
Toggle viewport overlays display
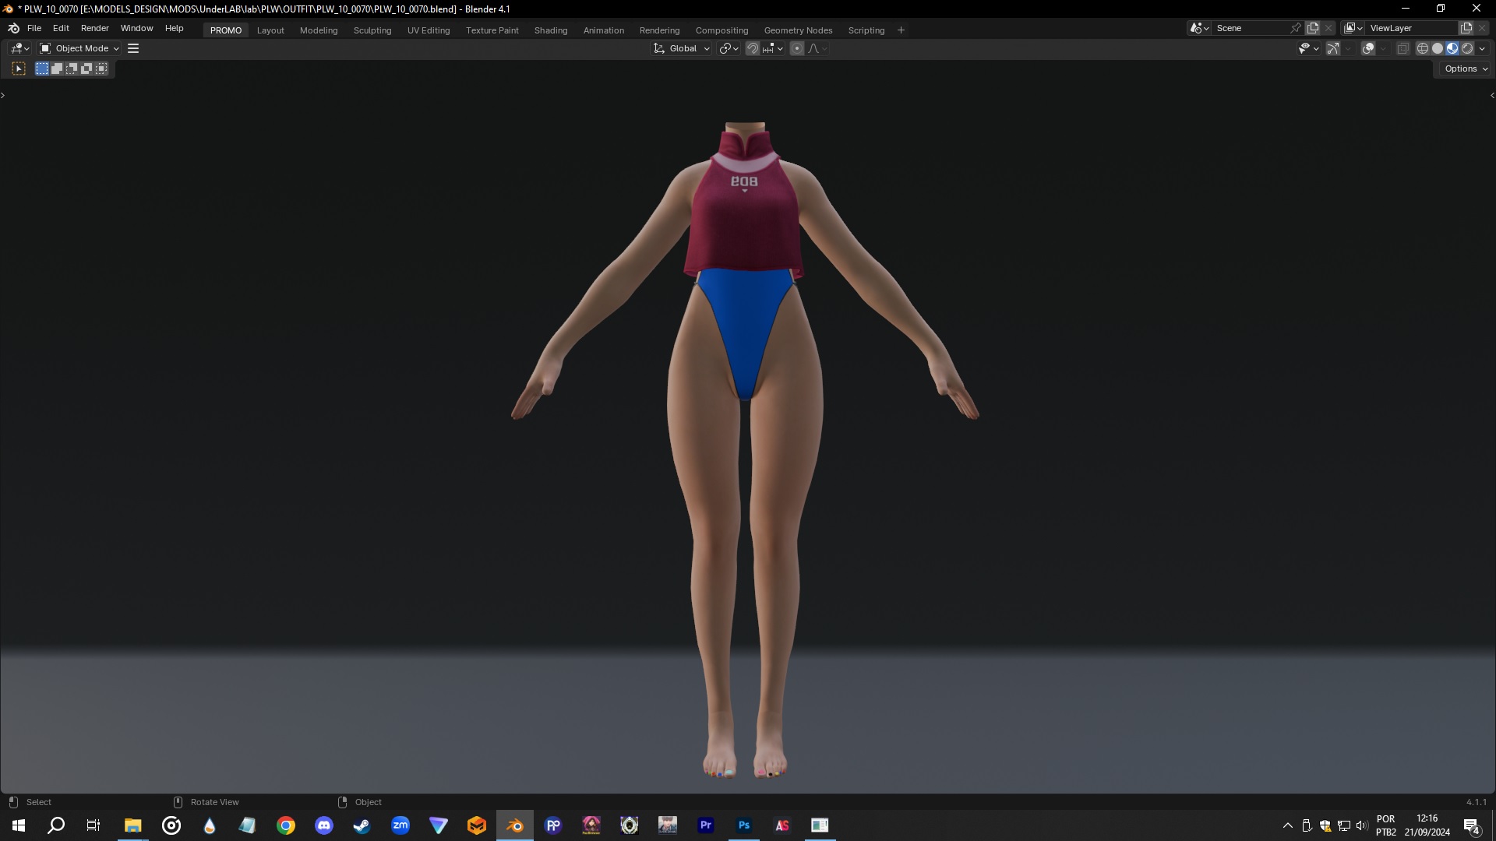point(1368,48)
